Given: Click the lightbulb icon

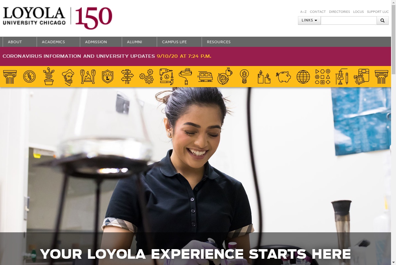Looking at the screenshot, I should tap(244, 77).
